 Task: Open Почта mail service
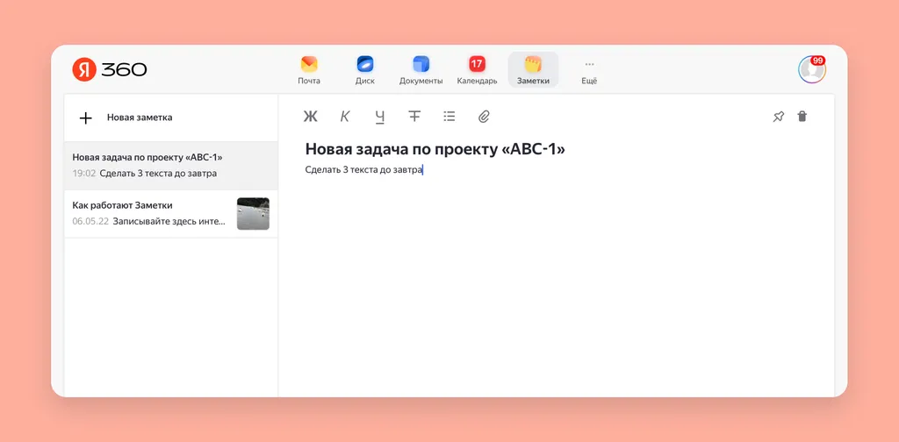click(309, 70)
